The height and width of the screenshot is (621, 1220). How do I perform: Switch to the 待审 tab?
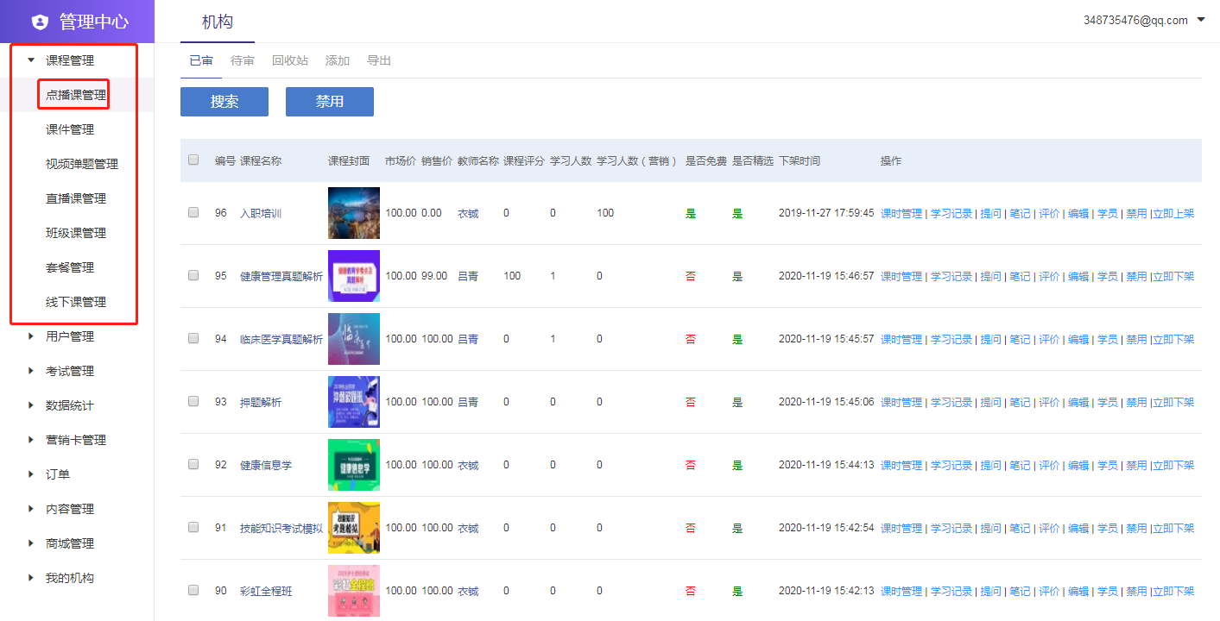(x=243, y=60)
